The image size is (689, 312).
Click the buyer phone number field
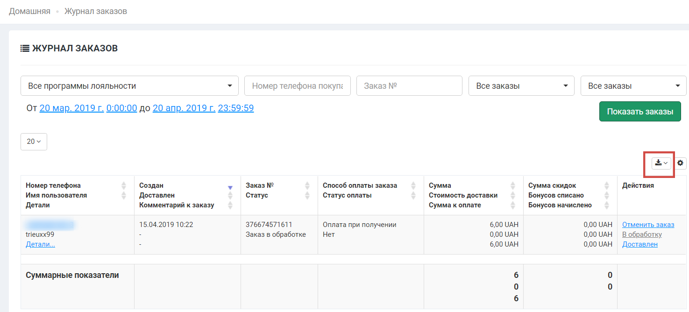[x=297, y=86]
